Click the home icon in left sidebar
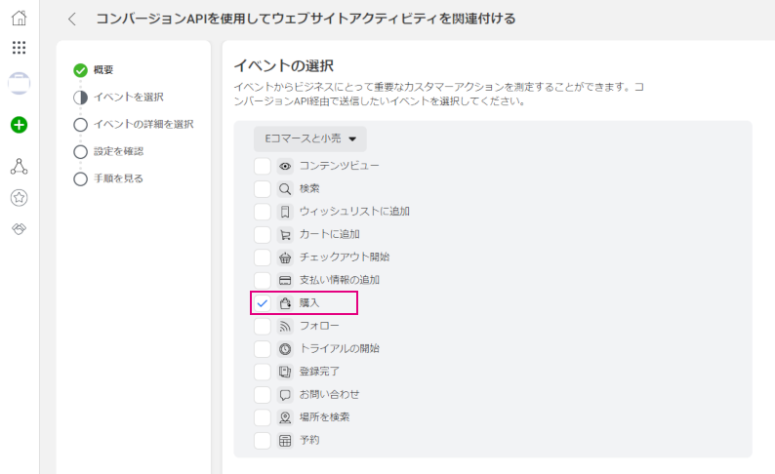This screenshot has height=474, width=775. pyautogui.click(x=19, y=18)
